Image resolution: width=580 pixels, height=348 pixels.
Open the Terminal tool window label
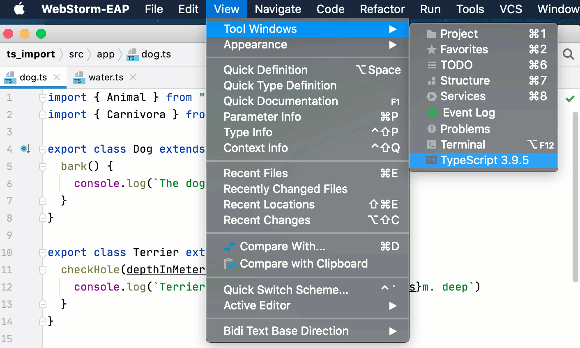click(x=463, y=144)
